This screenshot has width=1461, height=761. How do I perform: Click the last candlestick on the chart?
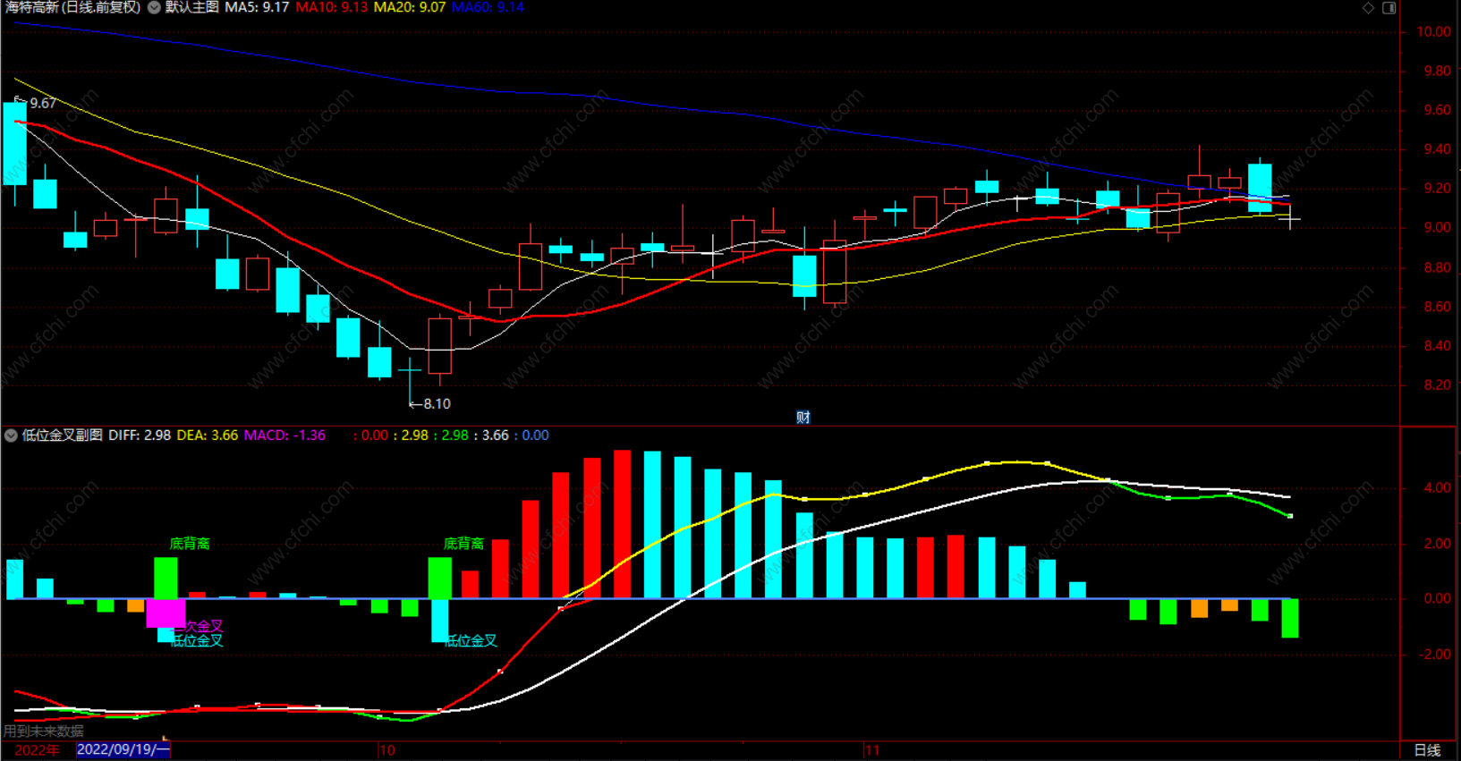[x=1290, y=217]
